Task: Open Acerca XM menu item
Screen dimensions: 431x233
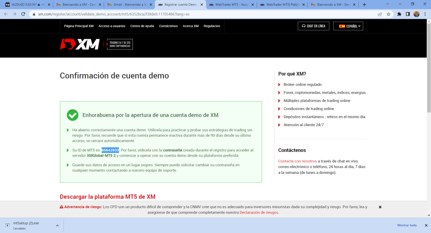Action: coord(191,26)
